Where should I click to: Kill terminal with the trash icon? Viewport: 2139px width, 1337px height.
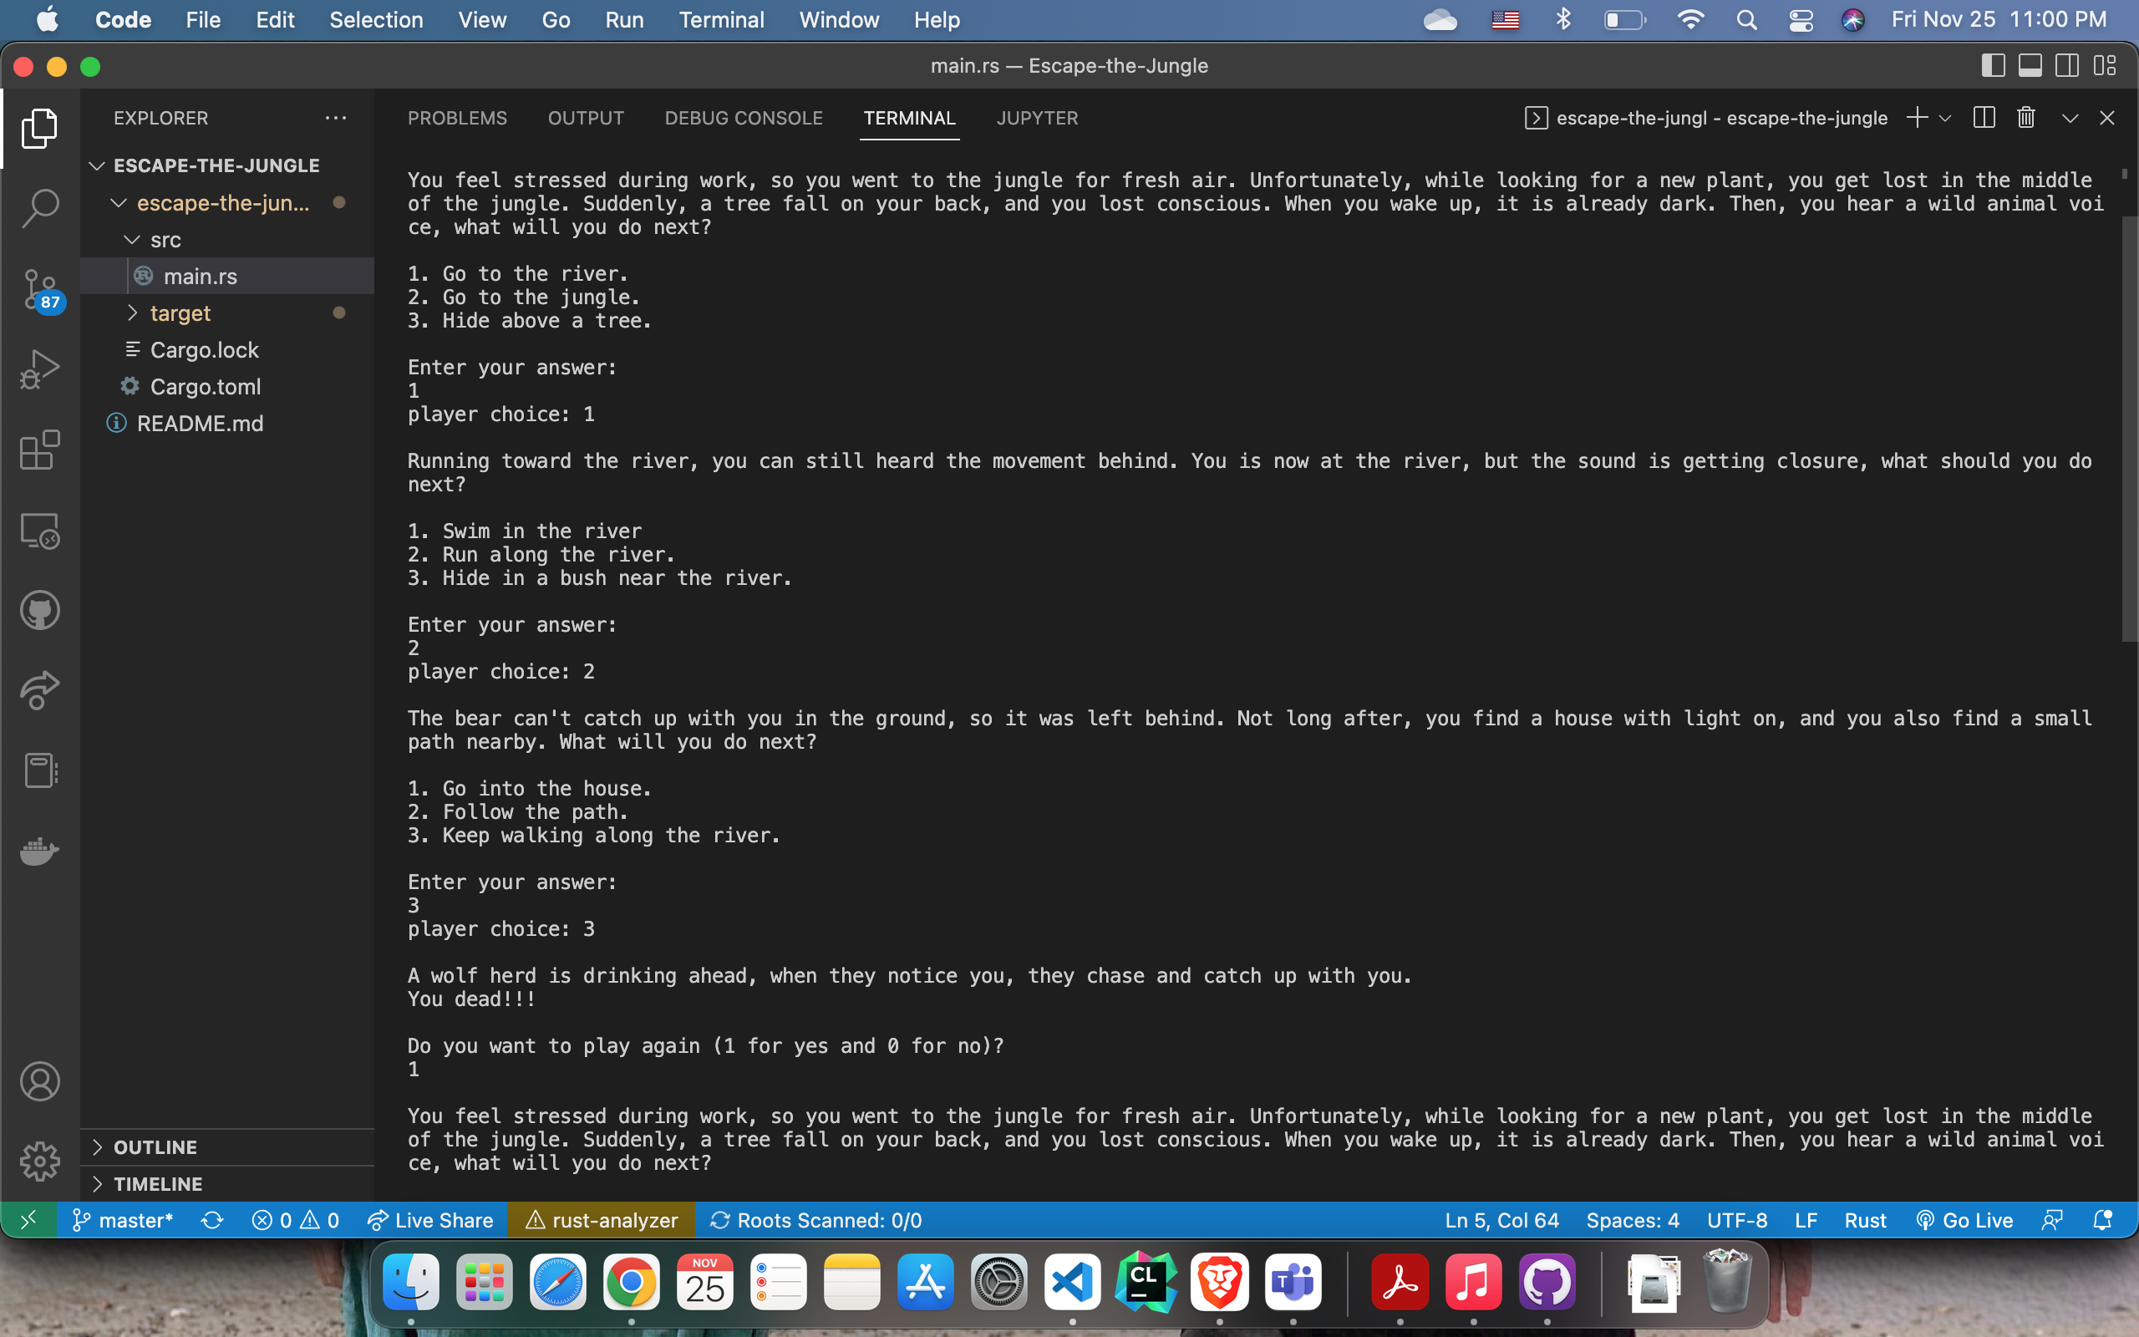pos(2026,118)
